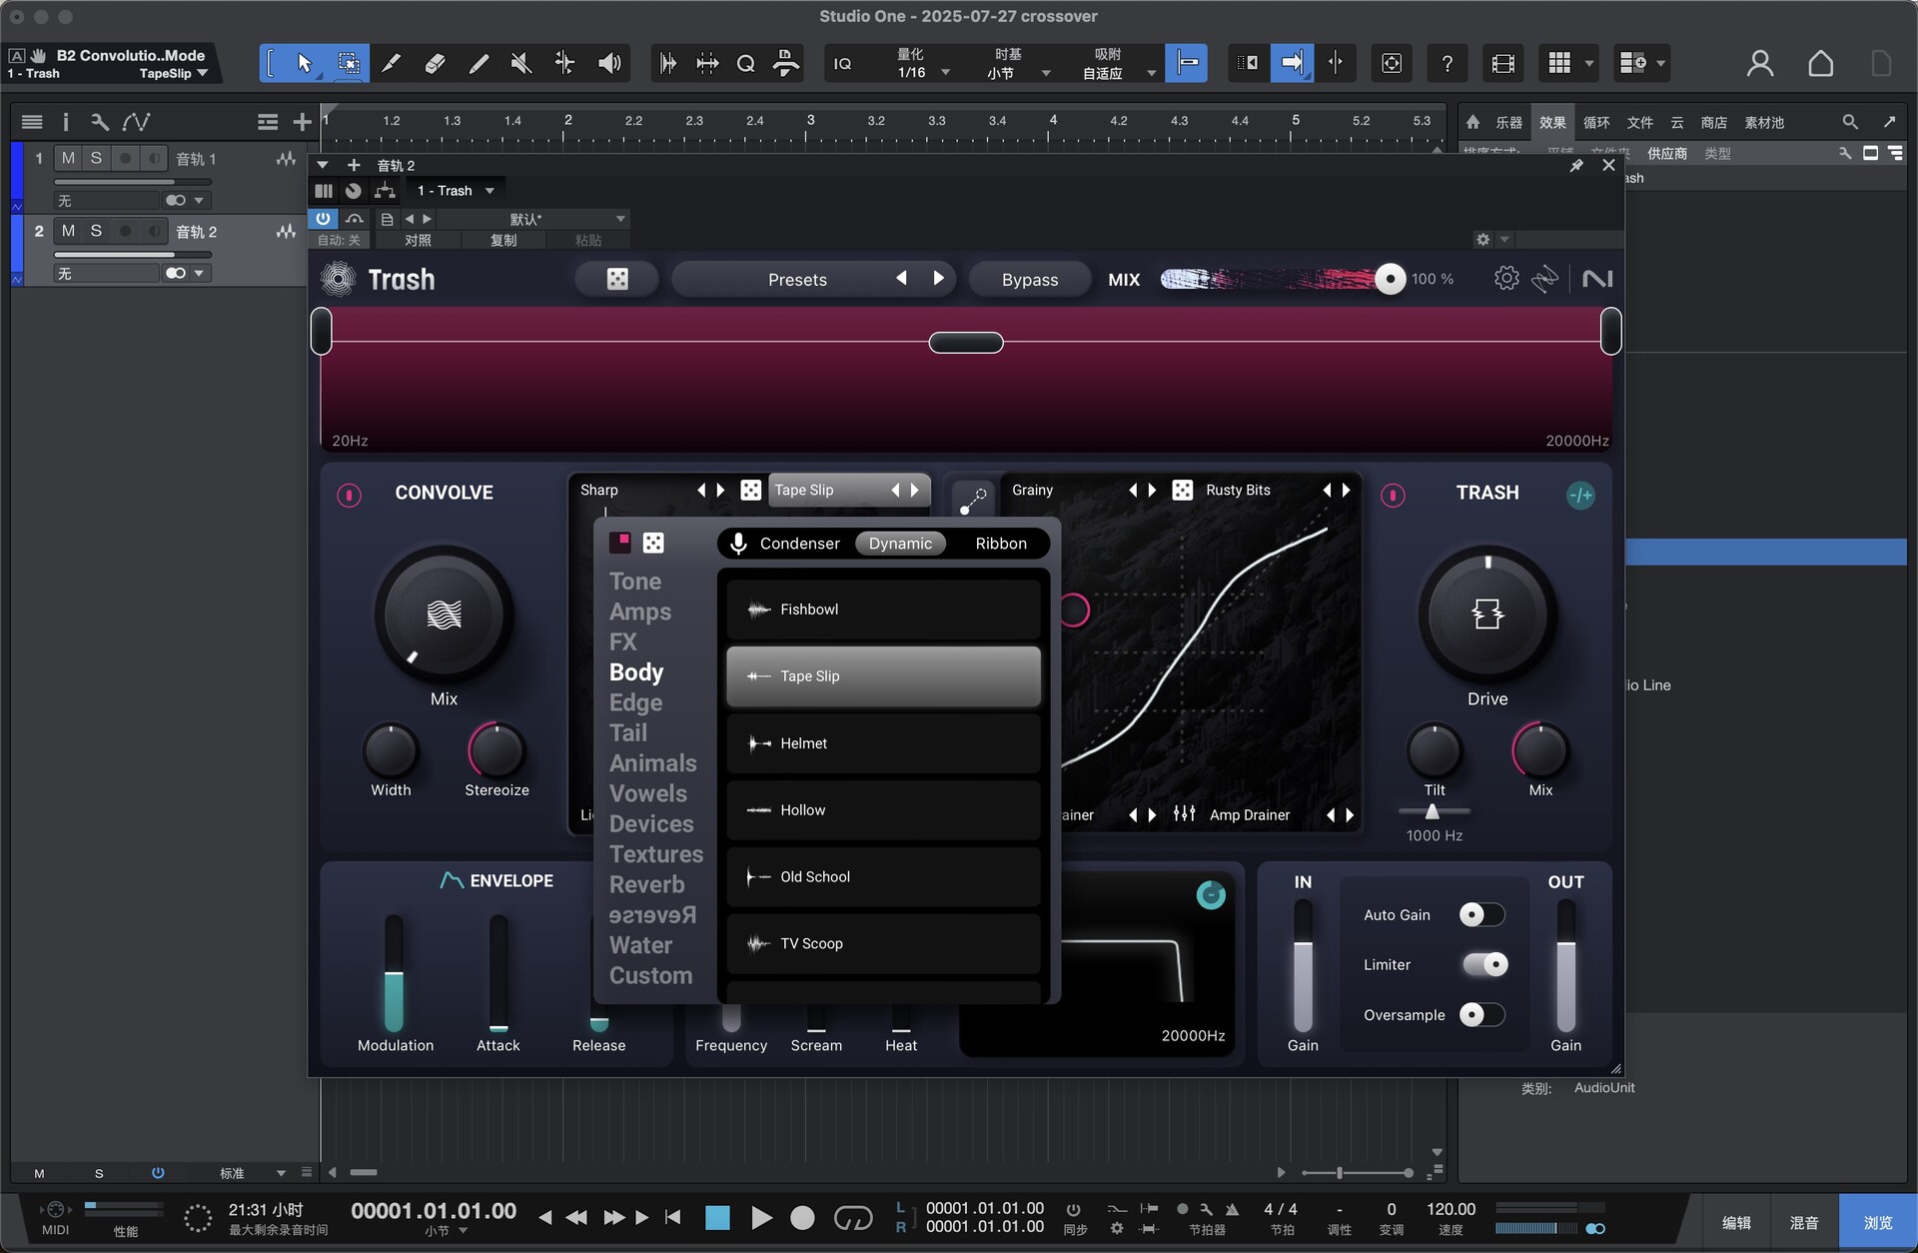
Task: Open the 音轨 2 plugin header menu arrow
Action: (322, 165)
